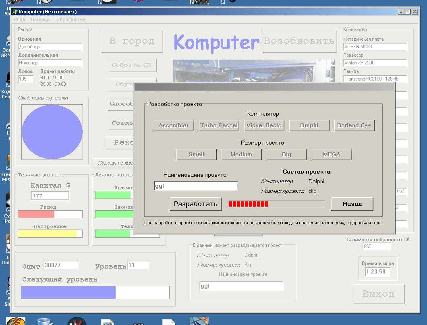Click the Состав проекта heading

click(307, 172)
